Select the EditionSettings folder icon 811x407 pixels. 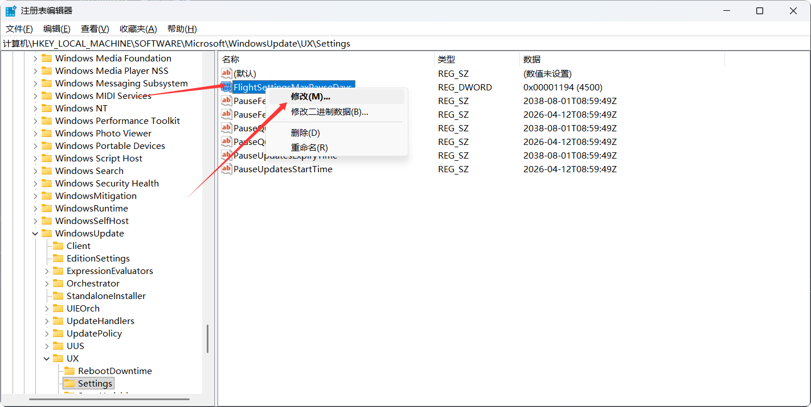click(58, 259)
